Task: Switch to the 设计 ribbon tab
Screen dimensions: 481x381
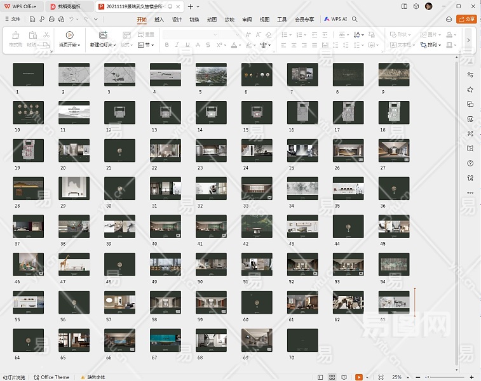Action: pos(177,19)
